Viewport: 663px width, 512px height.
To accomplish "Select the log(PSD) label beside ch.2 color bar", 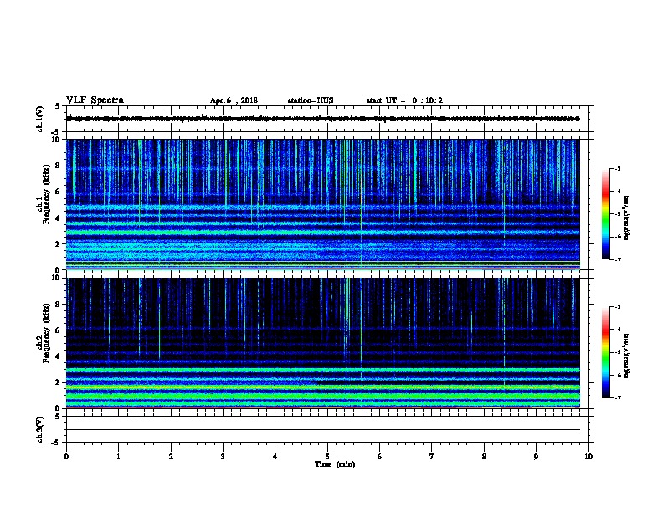I will [626, 356].
